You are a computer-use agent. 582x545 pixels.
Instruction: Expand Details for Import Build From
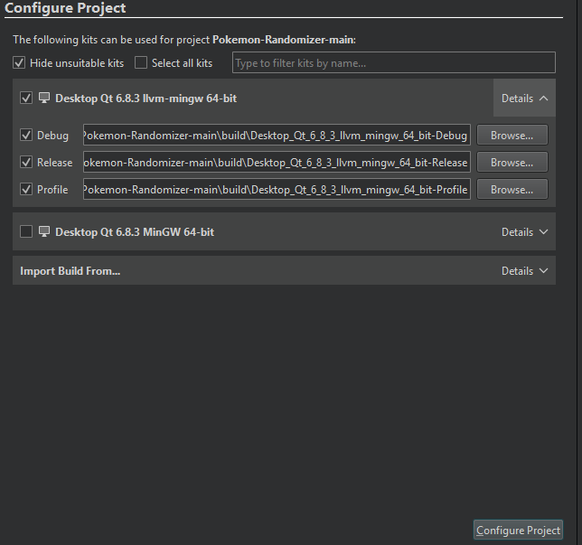coord(524,270)
